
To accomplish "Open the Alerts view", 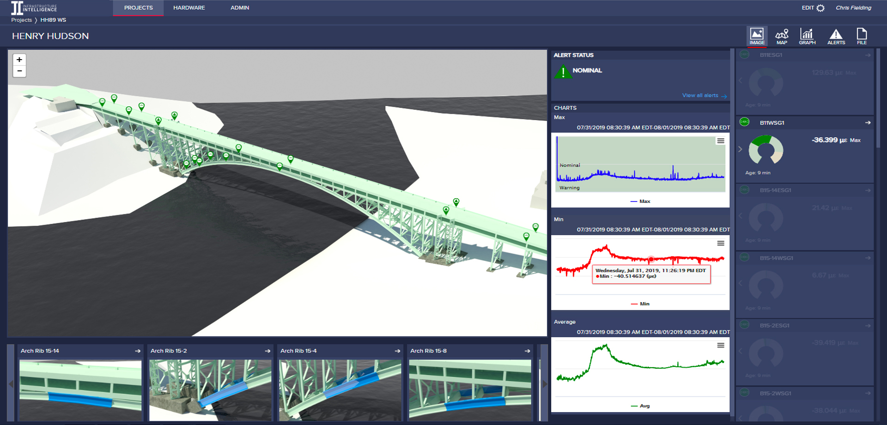I will click(x=836, y=36).
